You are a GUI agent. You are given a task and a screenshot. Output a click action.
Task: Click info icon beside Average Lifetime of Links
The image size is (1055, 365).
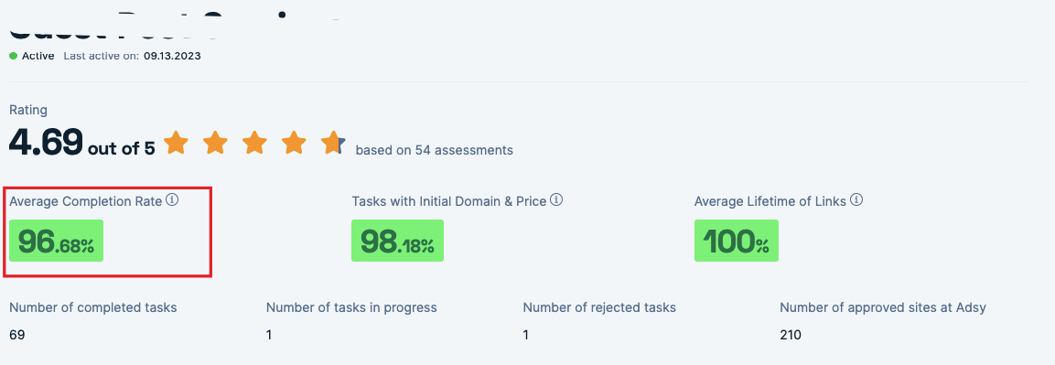coord(856,199)
